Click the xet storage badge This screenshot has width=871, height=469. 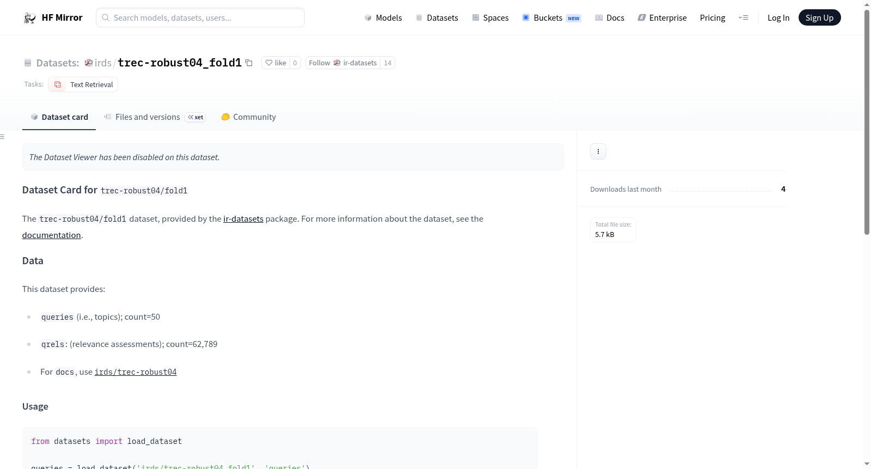click(195, 117)
